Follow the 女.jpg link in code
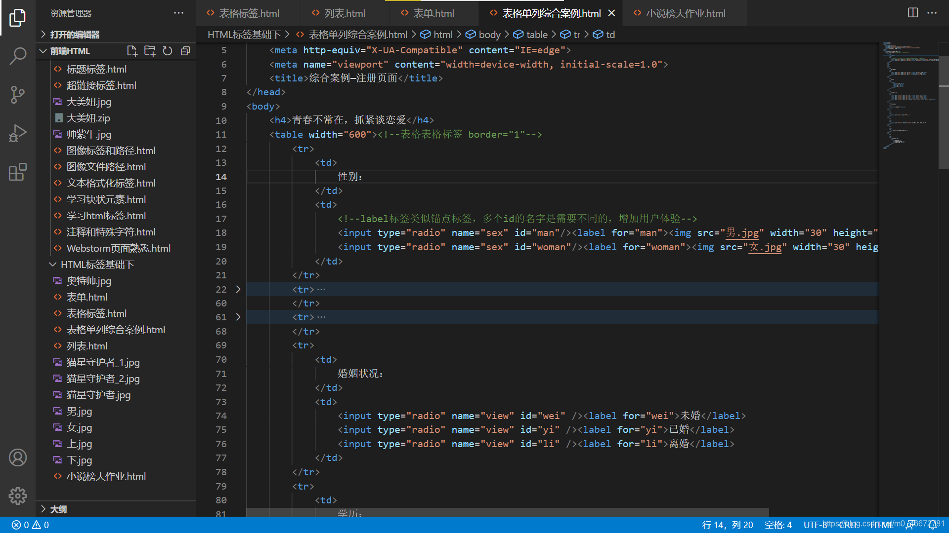949x533 pixels. (765, 247)
